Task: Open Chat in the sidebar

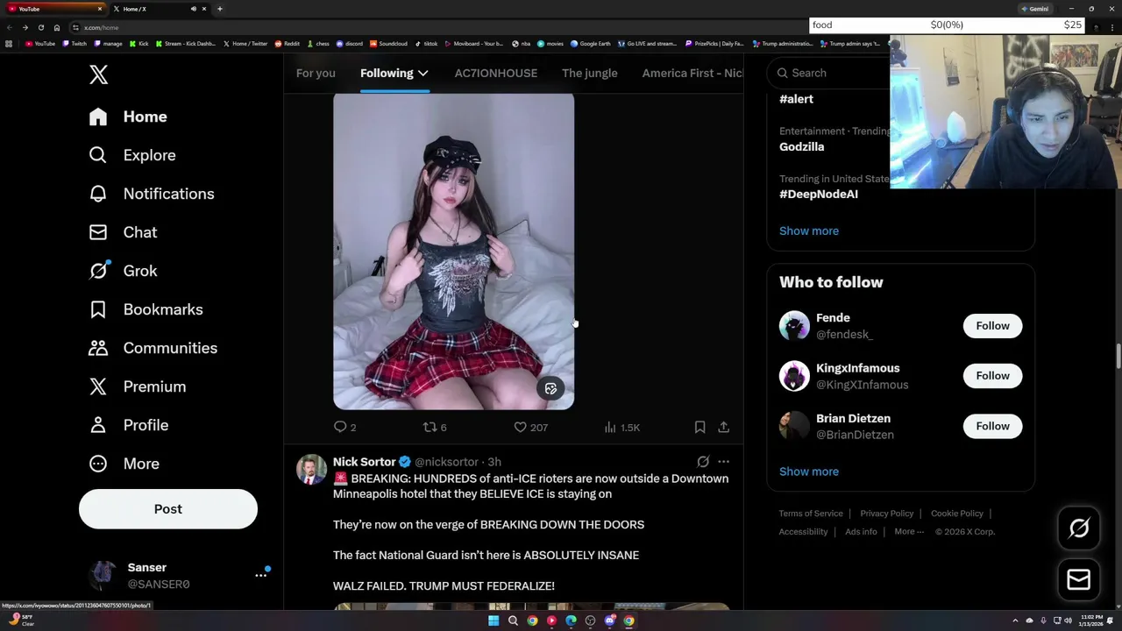Action: 123,232
